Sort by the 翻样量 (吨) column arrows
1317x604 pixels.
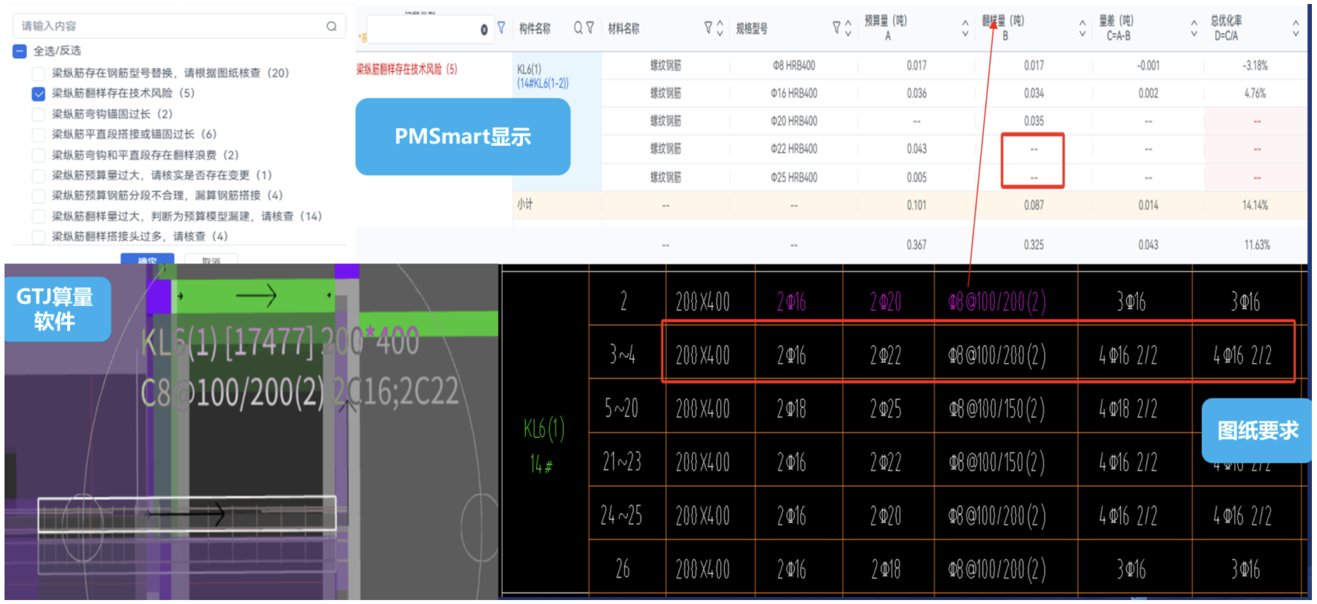tap(1082, 28)
